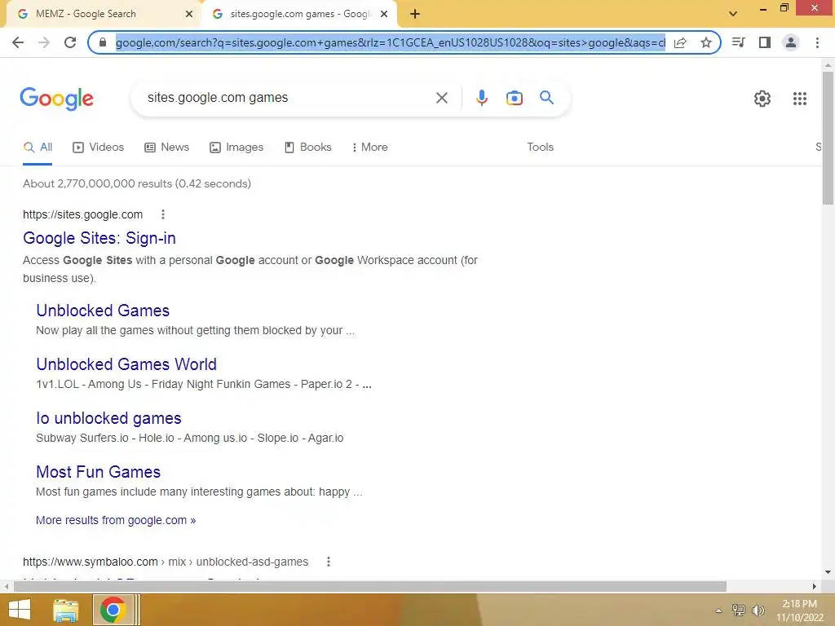The height and width of the screenshot is (626, 835).
Task: Switch to Books results
Action: pyautogui.click(x=307, y=147)
